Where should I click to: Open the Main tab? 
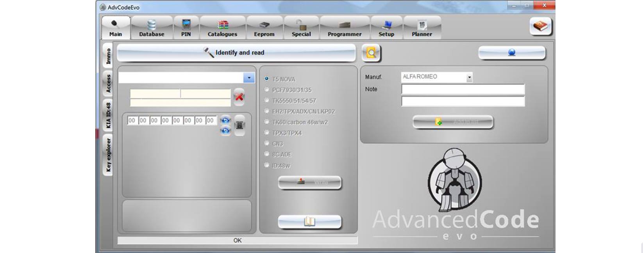[x=116, y=27]
